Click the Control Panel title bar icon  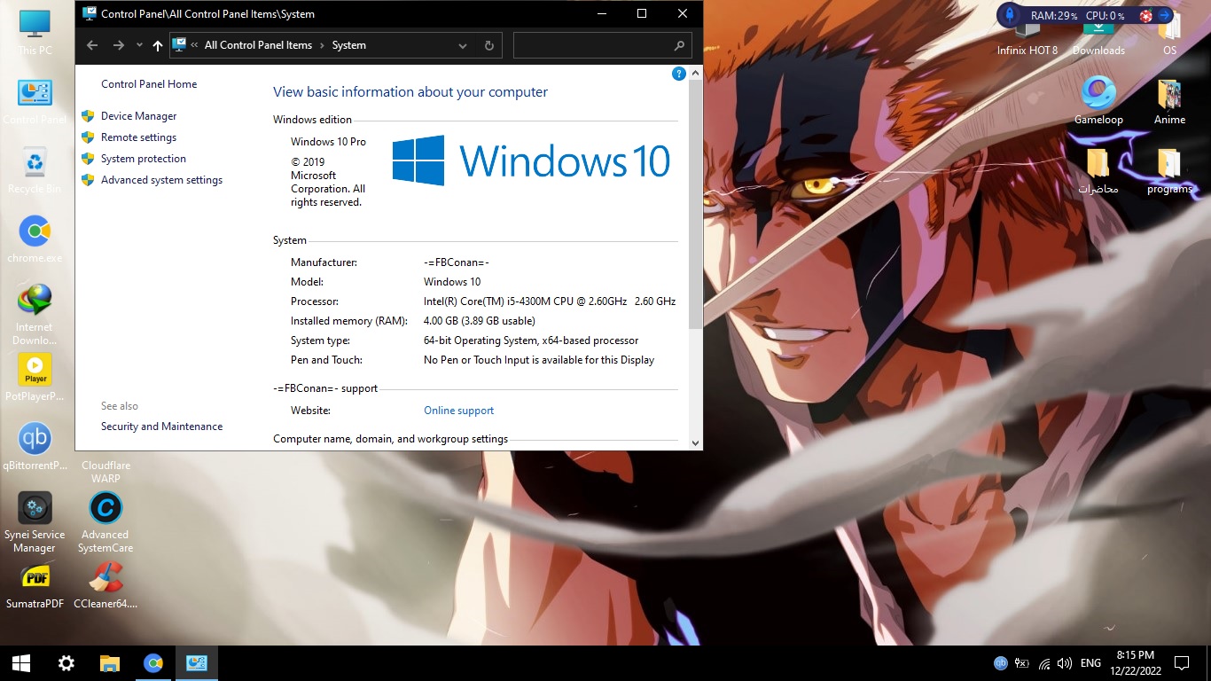90,13
